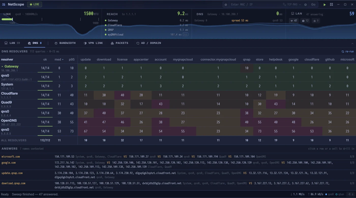This screenshot has height=198, width=356.
Task: Toggle the tcp badge on the myQNAPcloud row
Action: 185,35
